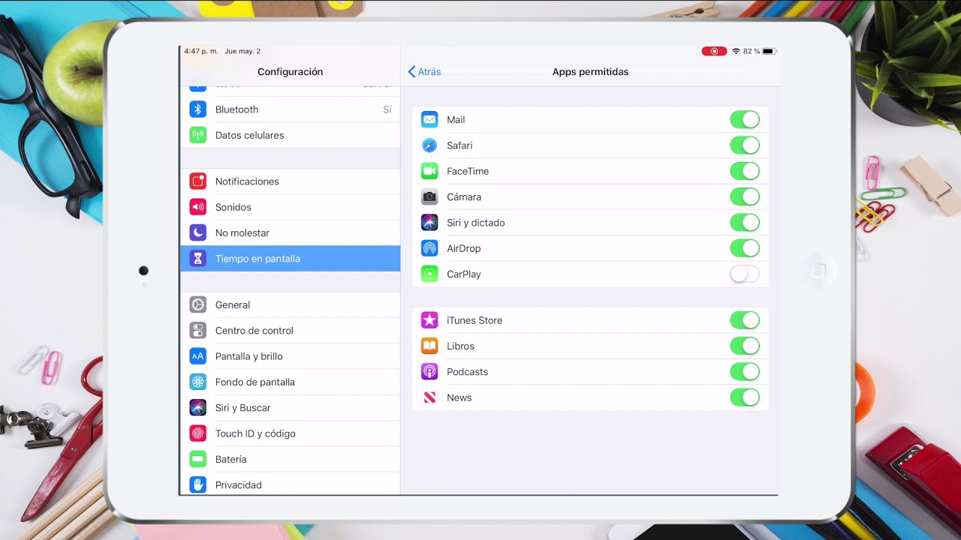961x540 pixels.
Task: Tap the Notificaciones red icon
Action: point(197,181)
